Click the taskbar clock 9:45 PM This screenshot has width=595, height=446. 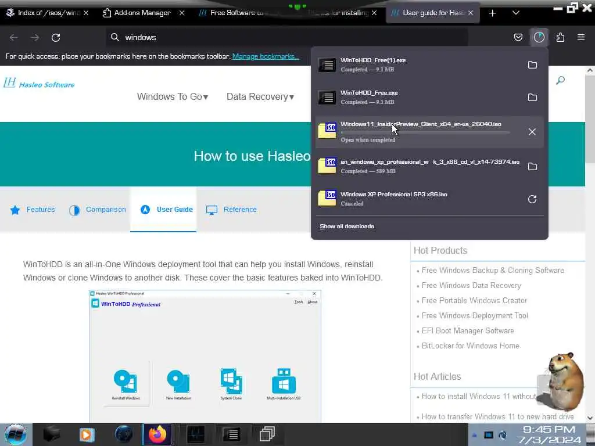549,430
